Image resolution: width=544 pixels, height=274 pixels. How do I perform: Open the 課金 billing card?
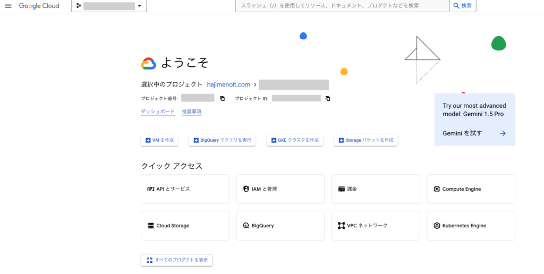tap(376, 189)
